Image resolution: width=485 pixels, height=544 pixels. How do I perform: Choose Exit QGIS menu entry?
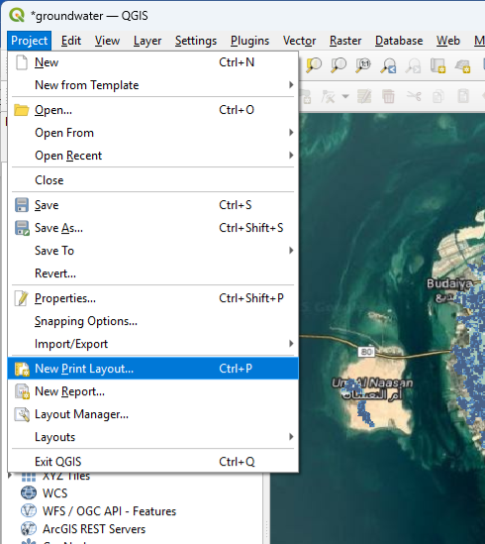pos(152,462)
